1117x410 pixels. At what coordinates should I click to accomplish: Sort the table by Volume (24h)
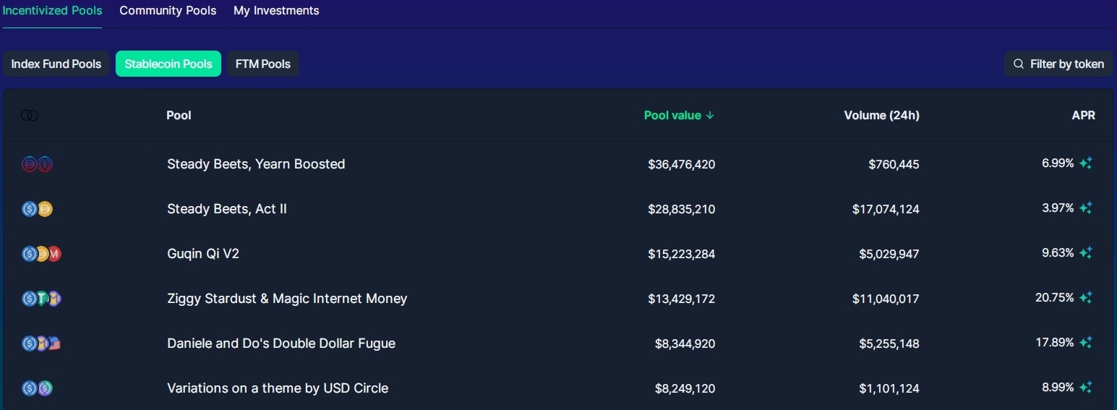click(x=881, y=116)
